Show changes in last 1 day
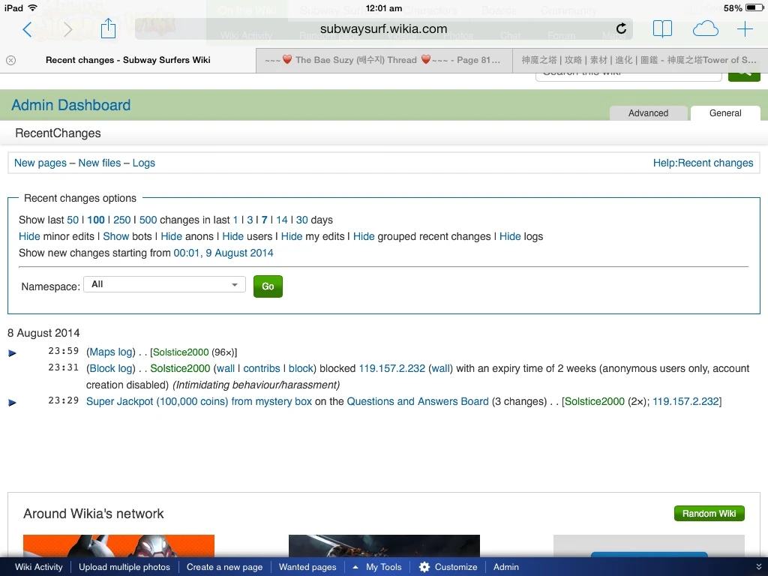 (235, 220)
